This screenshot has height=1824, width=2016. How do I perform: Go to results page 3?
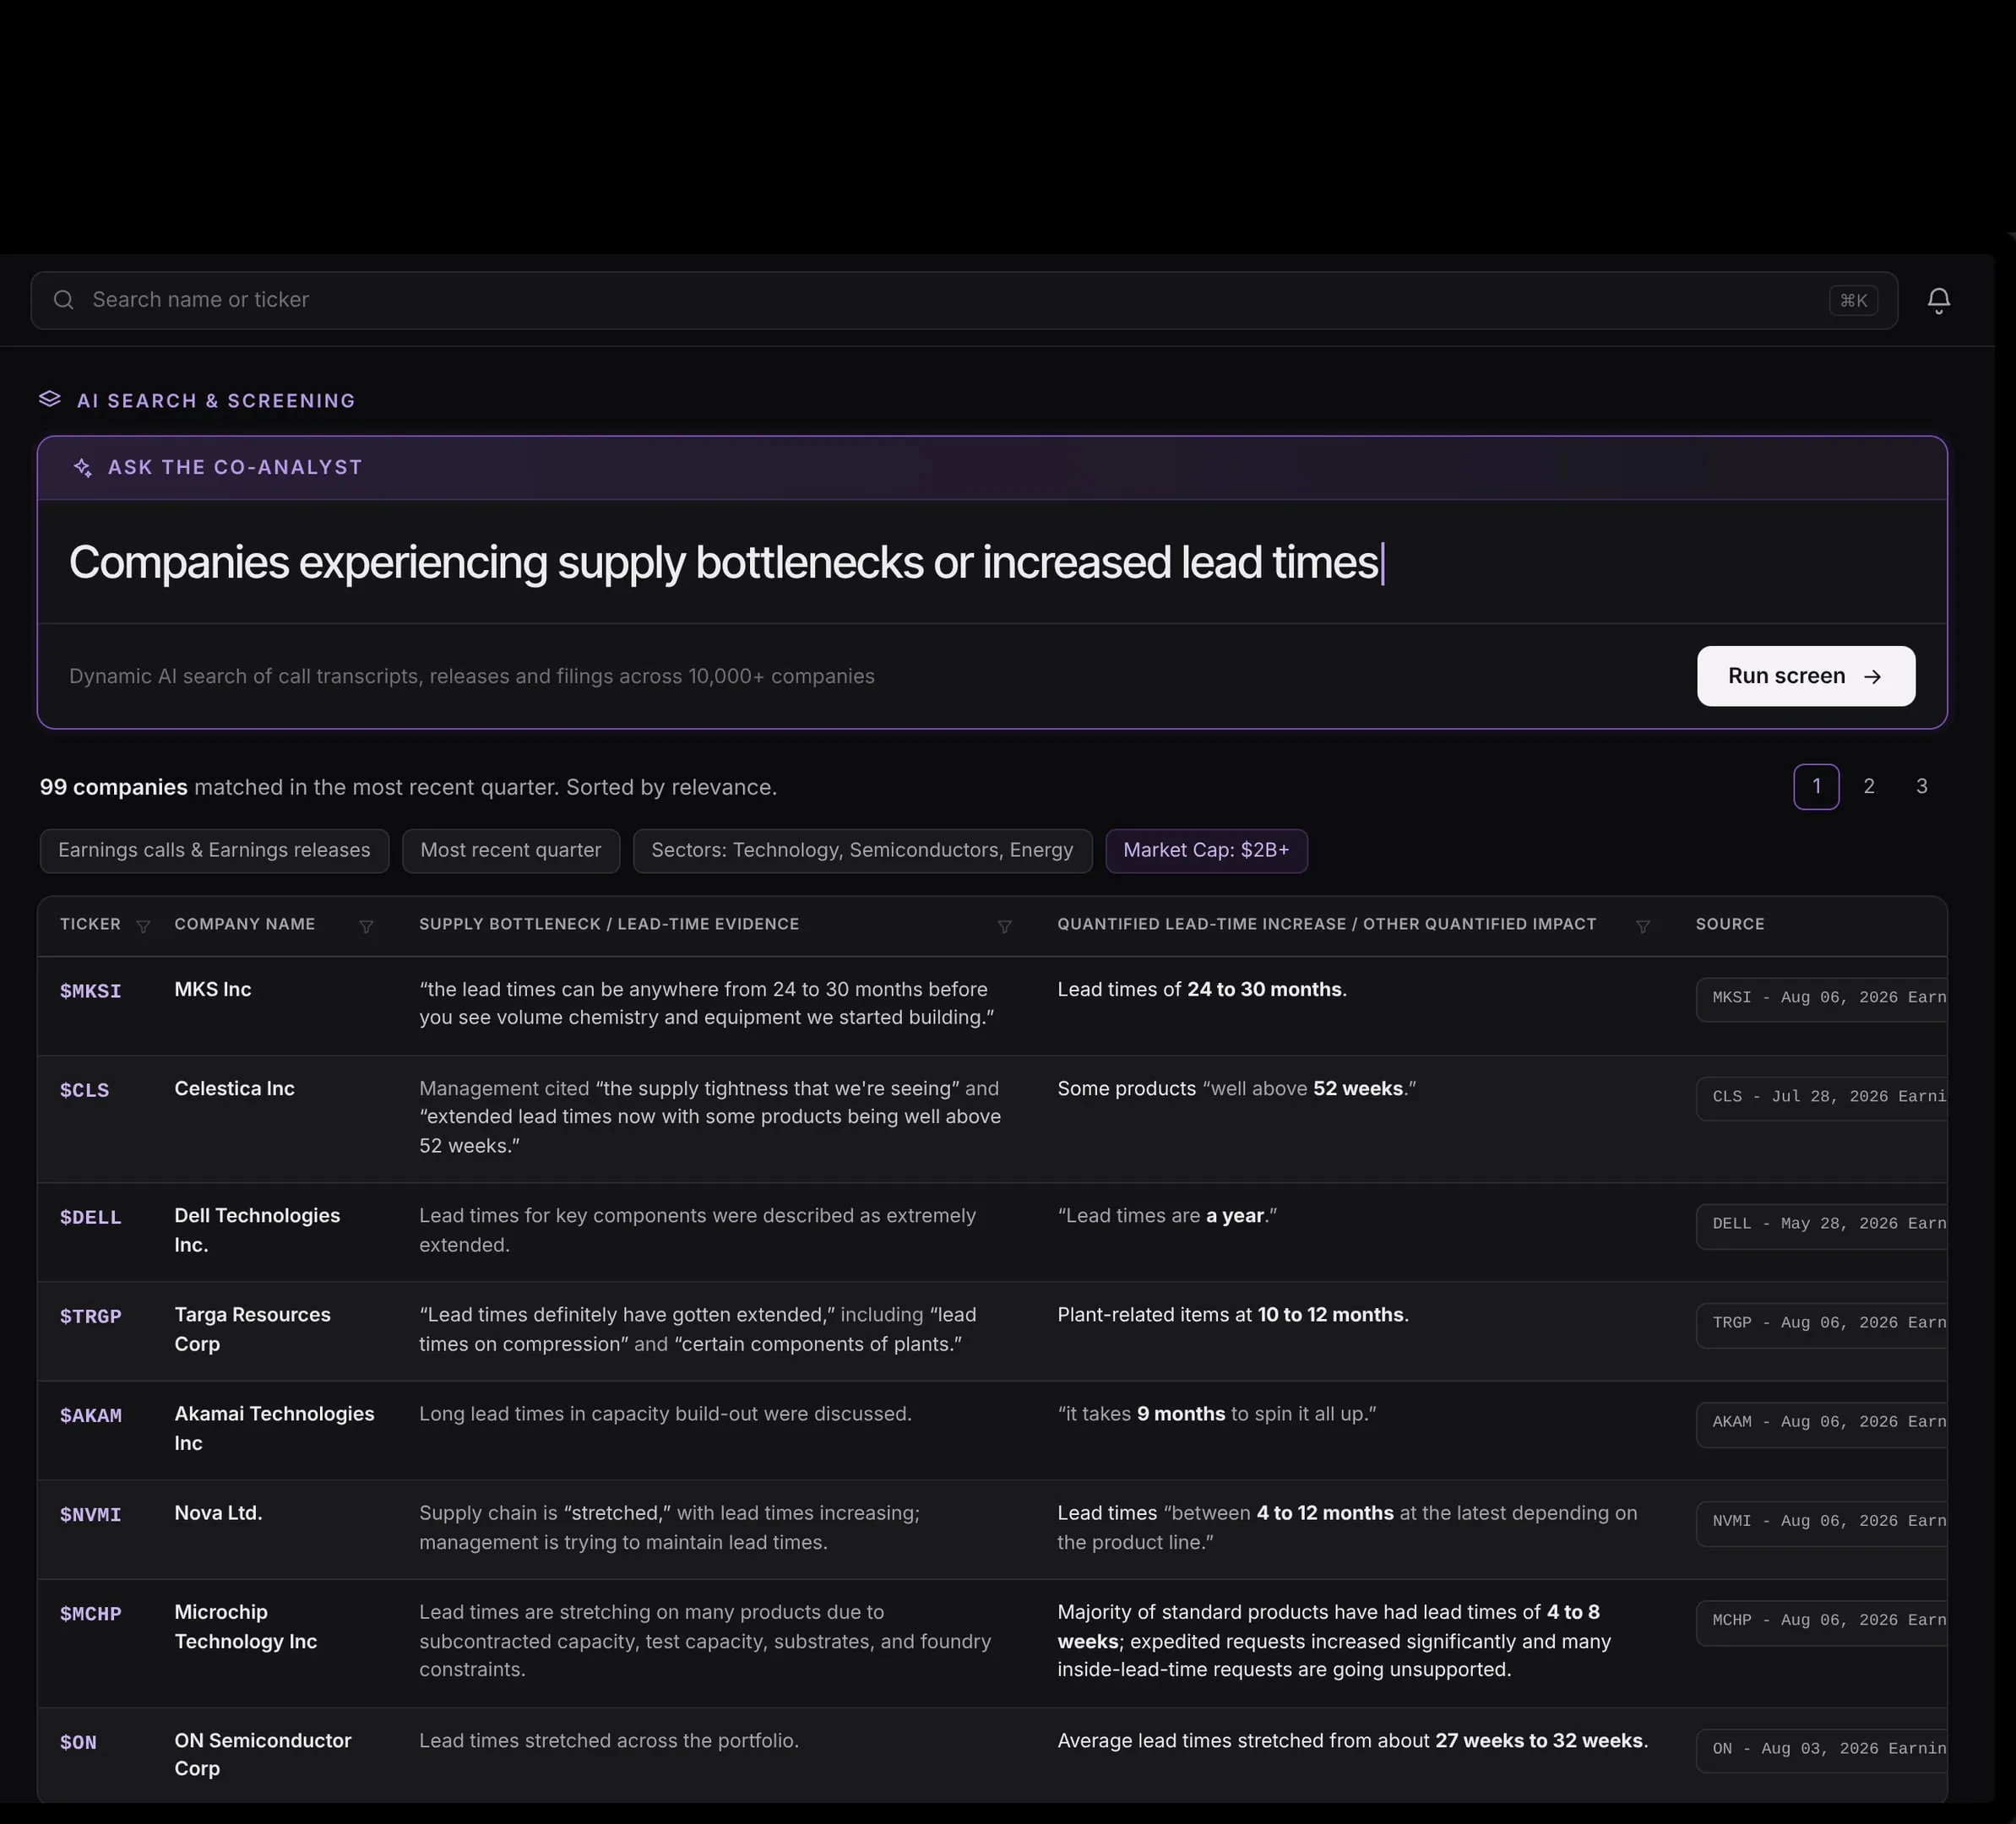pyautogui.click(x=1921, y=787)
